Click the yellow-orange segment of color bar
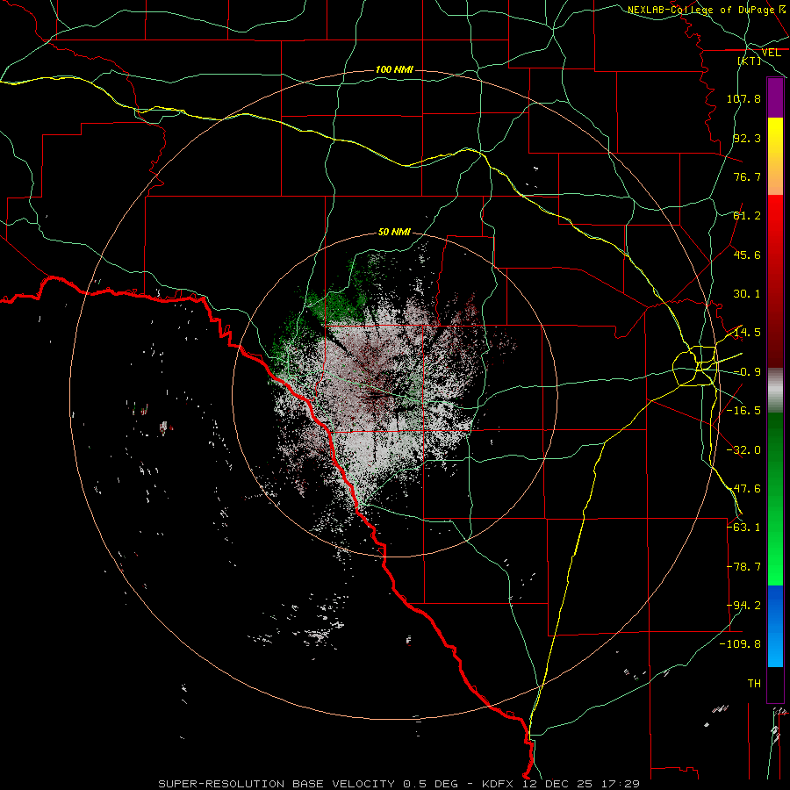 775,156
